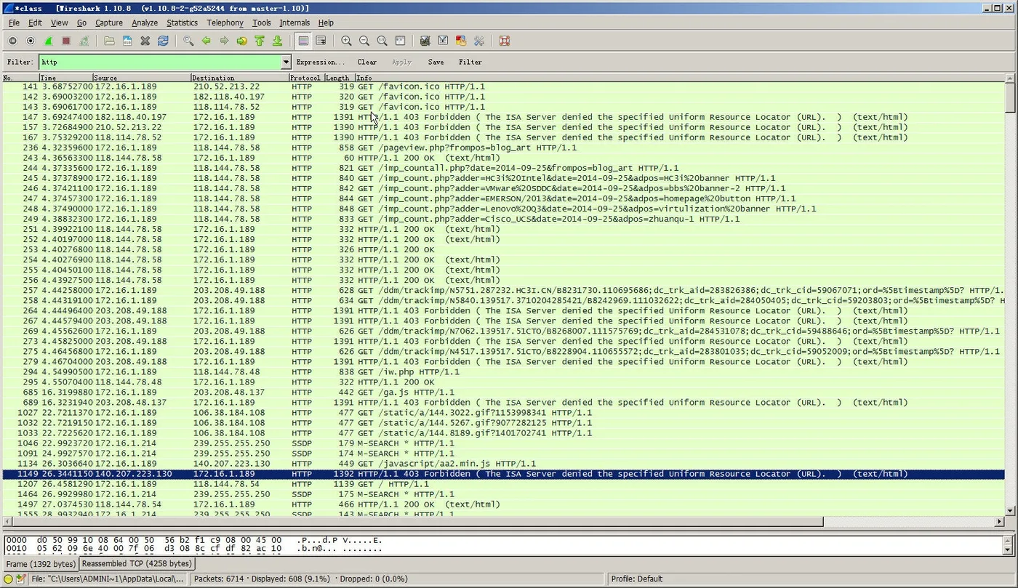Zoom out on packet text
1018x588 pixels.
364,41
